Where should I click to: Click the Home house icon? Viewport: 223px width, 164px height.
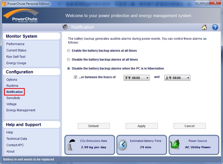[x=204, y=27]
